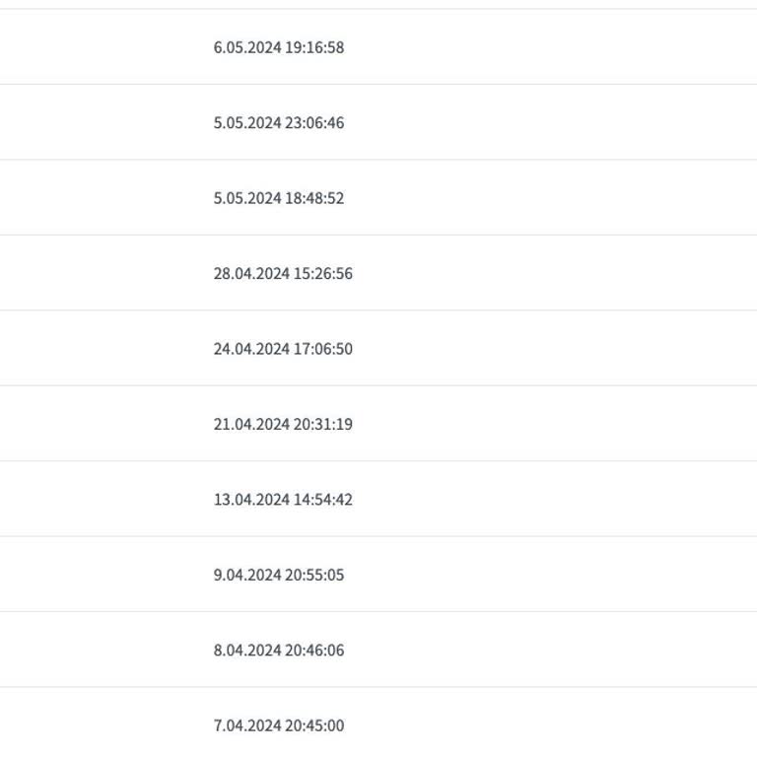Click the time 19:16:58
Viewport: 757px width, 757px height.
pos(314,47)
